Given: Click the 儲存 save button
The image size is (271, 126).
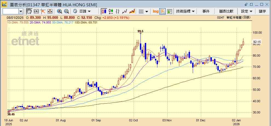Looking at the screenshot, I should (x=262, y=11).
